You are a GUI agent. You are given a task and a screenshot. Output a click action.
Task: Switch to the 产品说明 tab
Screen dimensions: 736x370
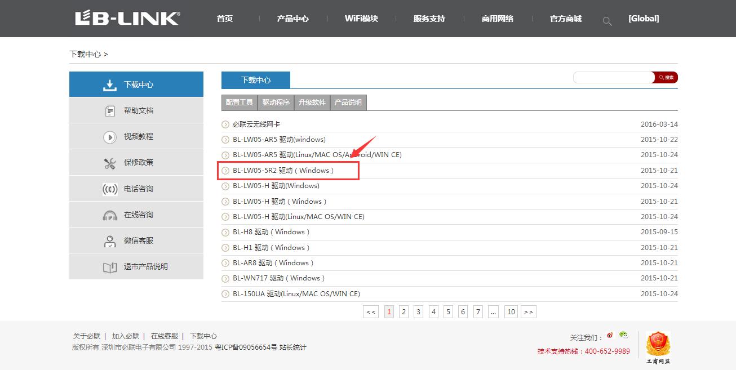tap(348, 102)
